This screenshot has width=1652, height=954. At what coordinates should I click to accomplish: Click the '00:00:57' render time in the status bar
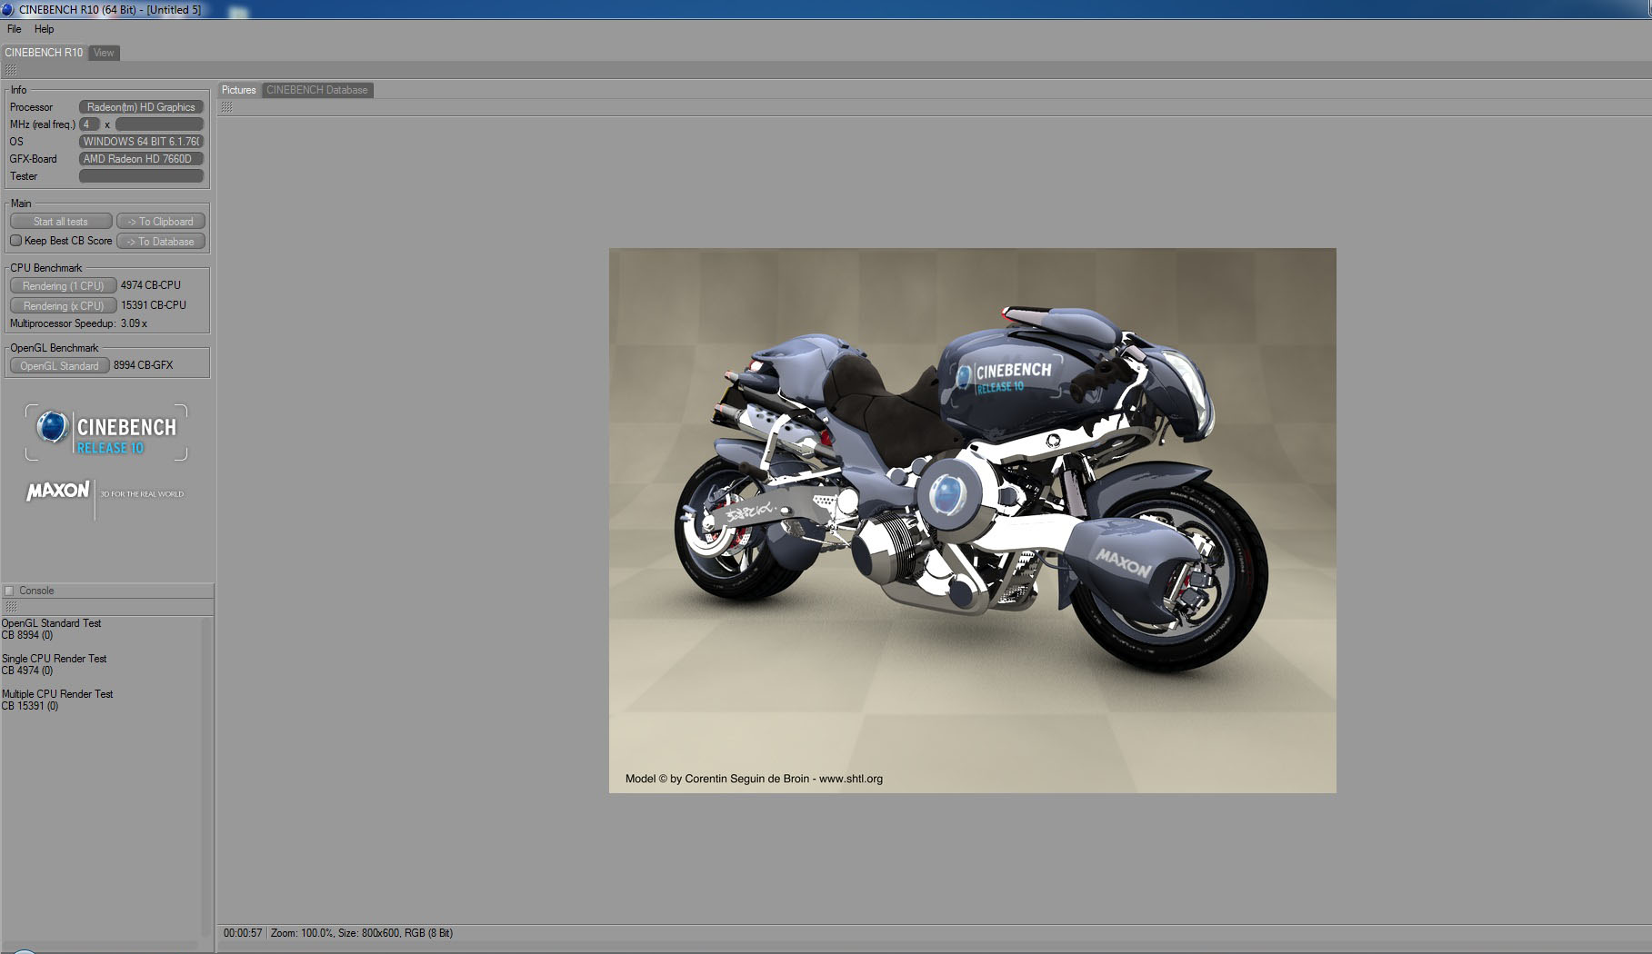click(x=243, y=933)
